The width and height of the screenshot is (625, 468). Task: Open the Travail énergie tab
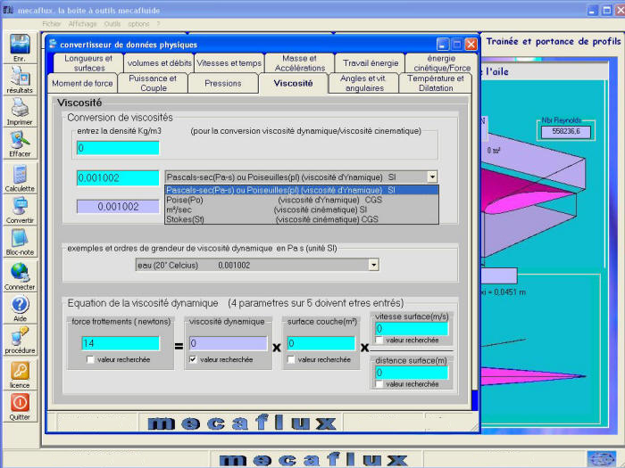click(371, 63)
